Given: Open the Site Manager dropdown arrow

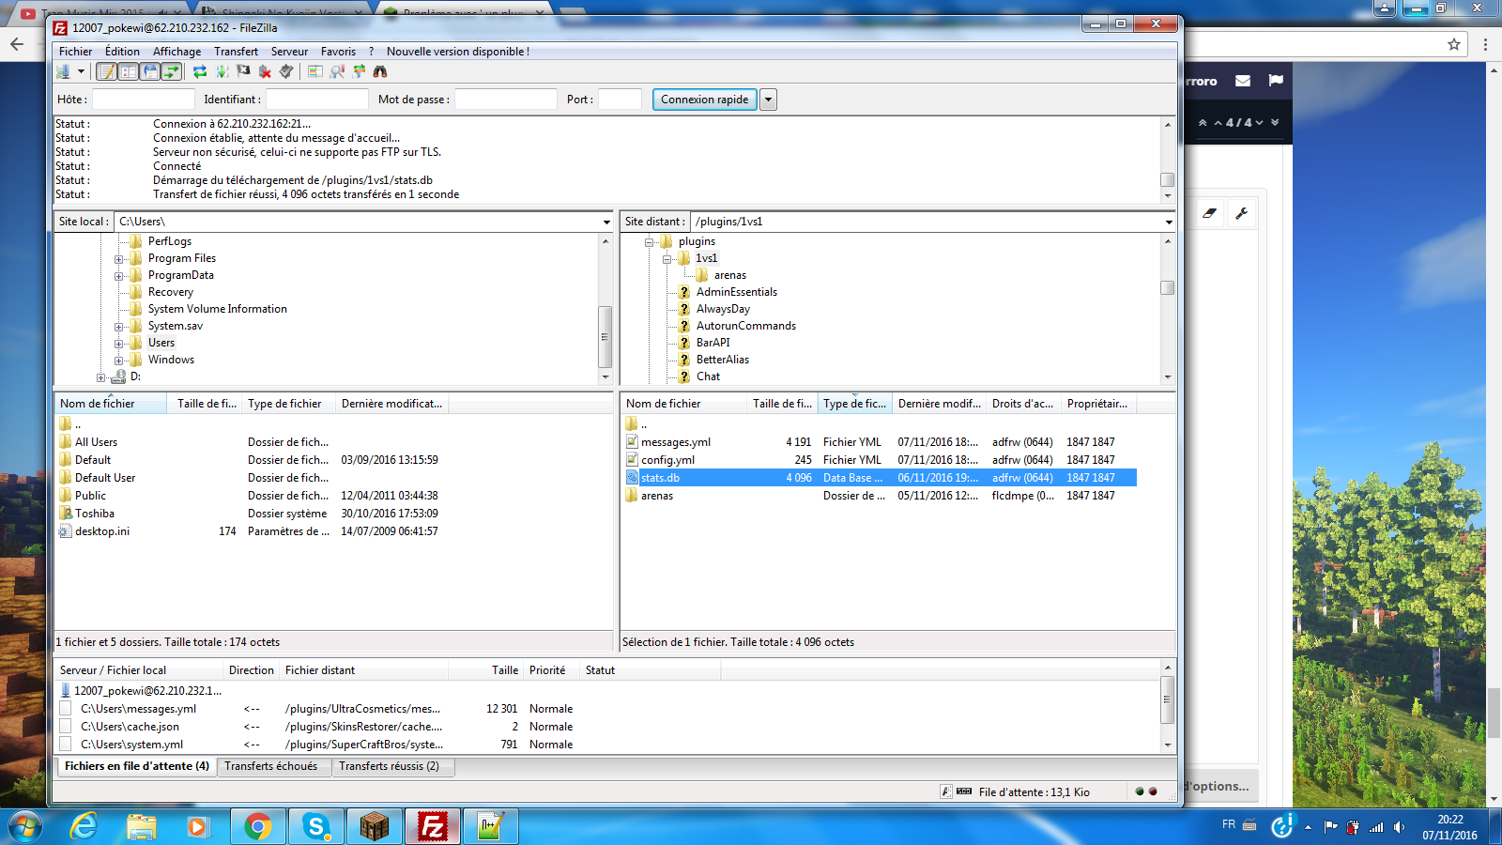Looking at the screenshot, I should click(x=81, y=71).
